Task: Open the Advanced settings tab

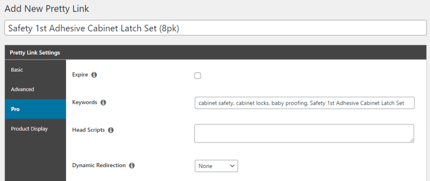Action: 23,89
